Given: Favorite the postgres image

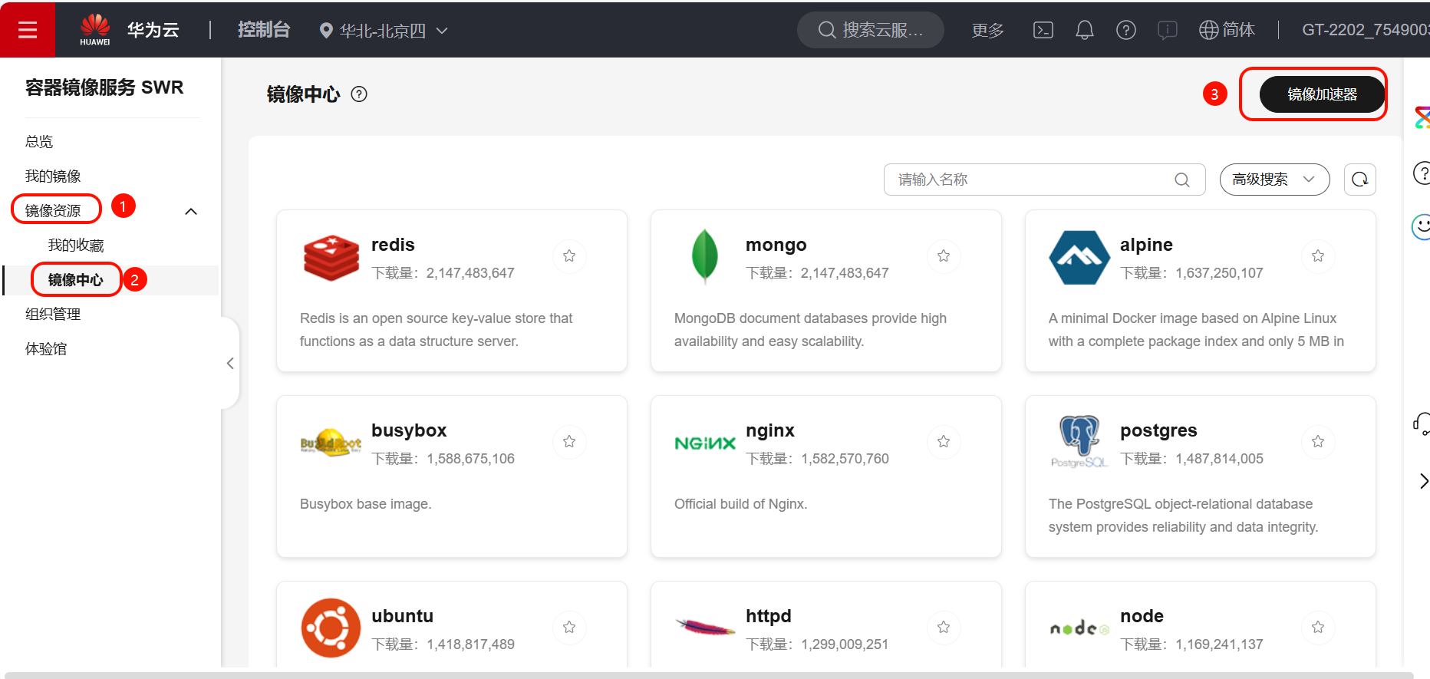Looking at the screenshot, I should coord(1318,442).
